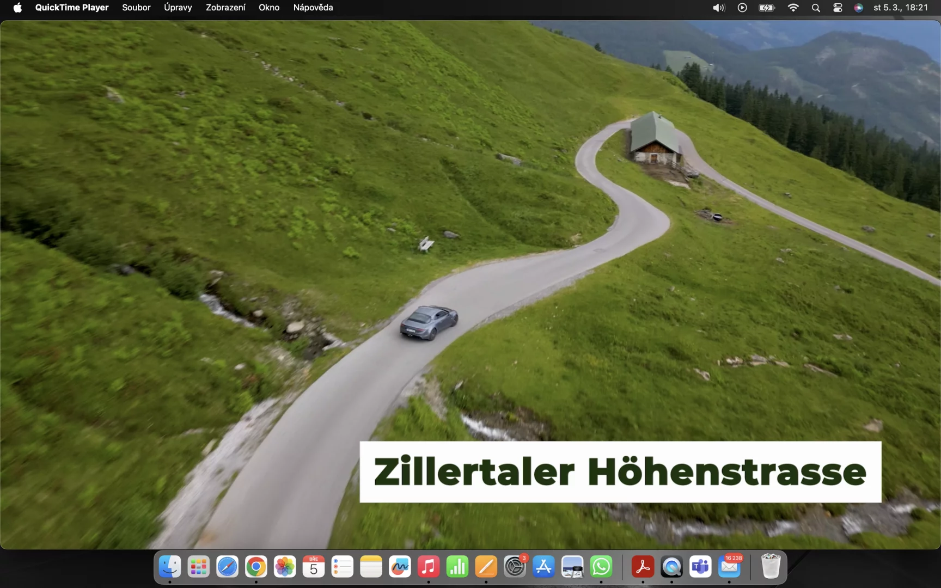Open Adobe Acrobat from the Dock

[x=643, y=567]
